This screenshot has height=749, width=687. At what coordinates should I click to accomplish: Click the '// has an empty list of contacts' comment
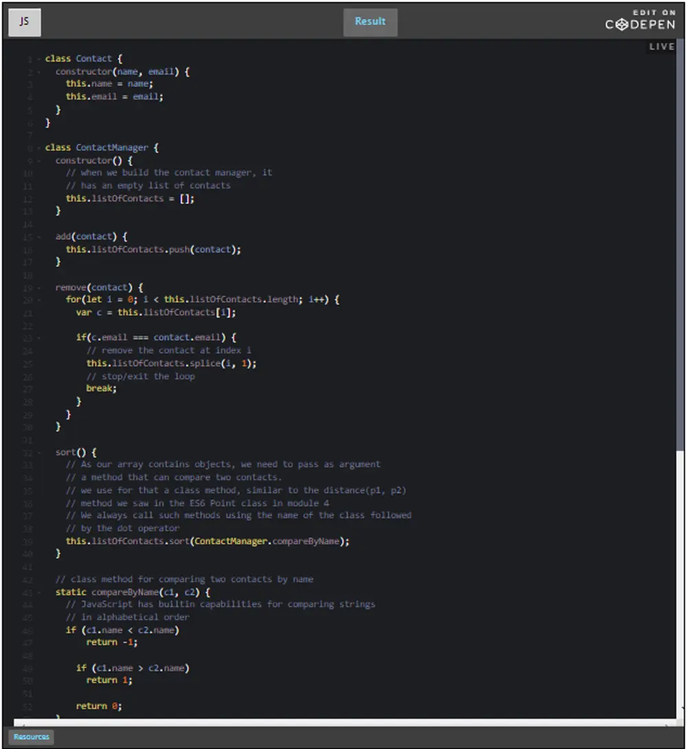(148, 186)
